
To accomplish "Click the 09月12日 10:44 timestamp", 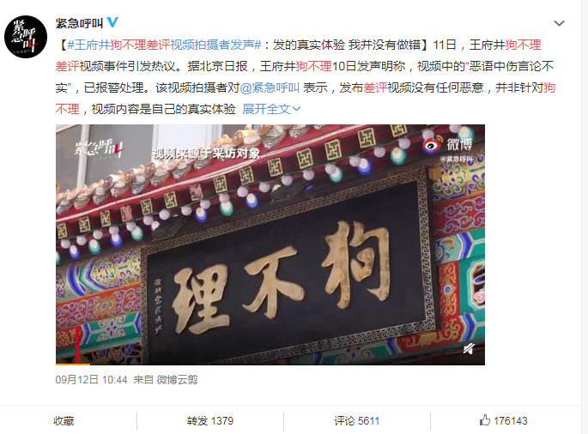I will [92, 380].
